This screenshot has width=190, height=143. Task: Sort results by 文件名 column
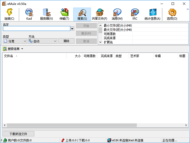coord(34,56)
